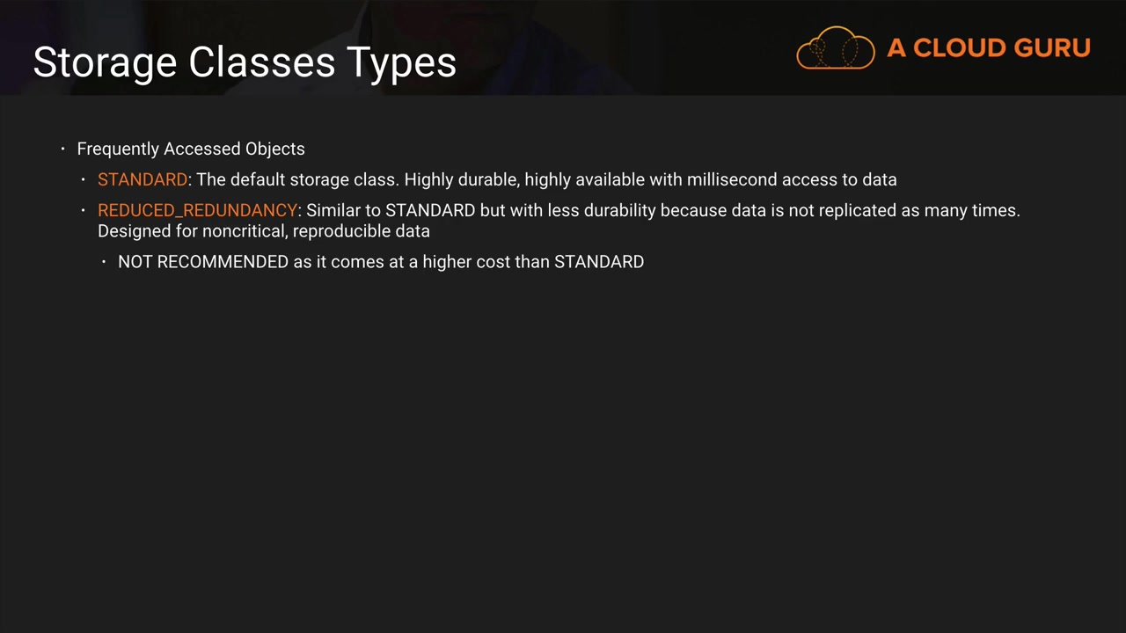Select the Frequently Accessed Objects heading
Viewport: 1126px width, 633px height.
(x=191, y=149)
